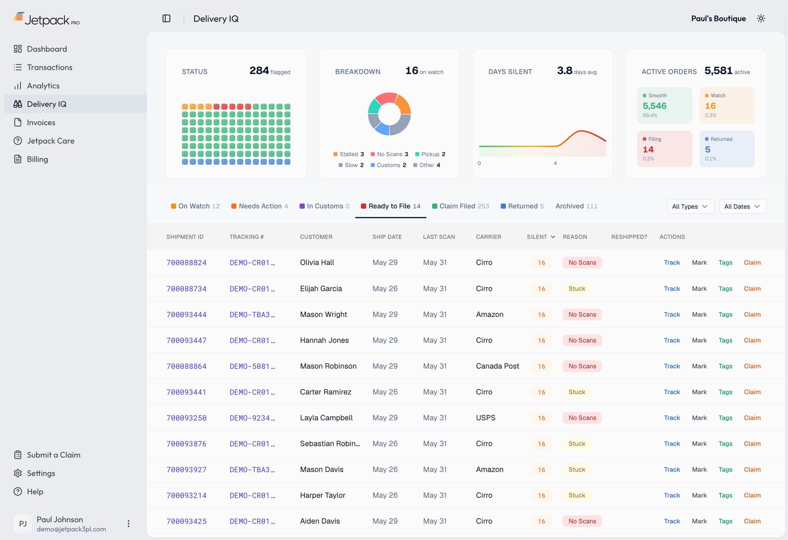Click the Analytics bar chart icon
Screen dimensions: 788x540
(18, 86)
